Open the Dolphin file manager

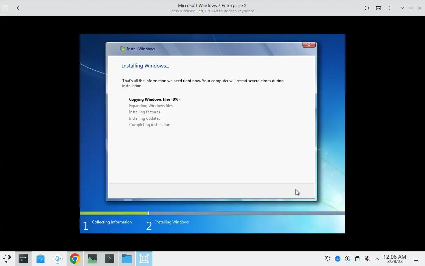pos(127,258)
